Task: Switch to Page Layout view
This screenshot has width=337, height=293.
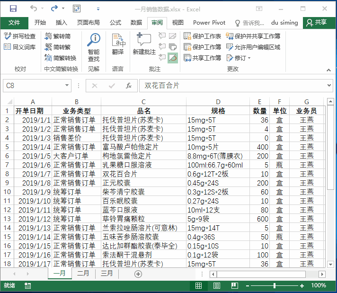Action: click(x=216, y=285)
